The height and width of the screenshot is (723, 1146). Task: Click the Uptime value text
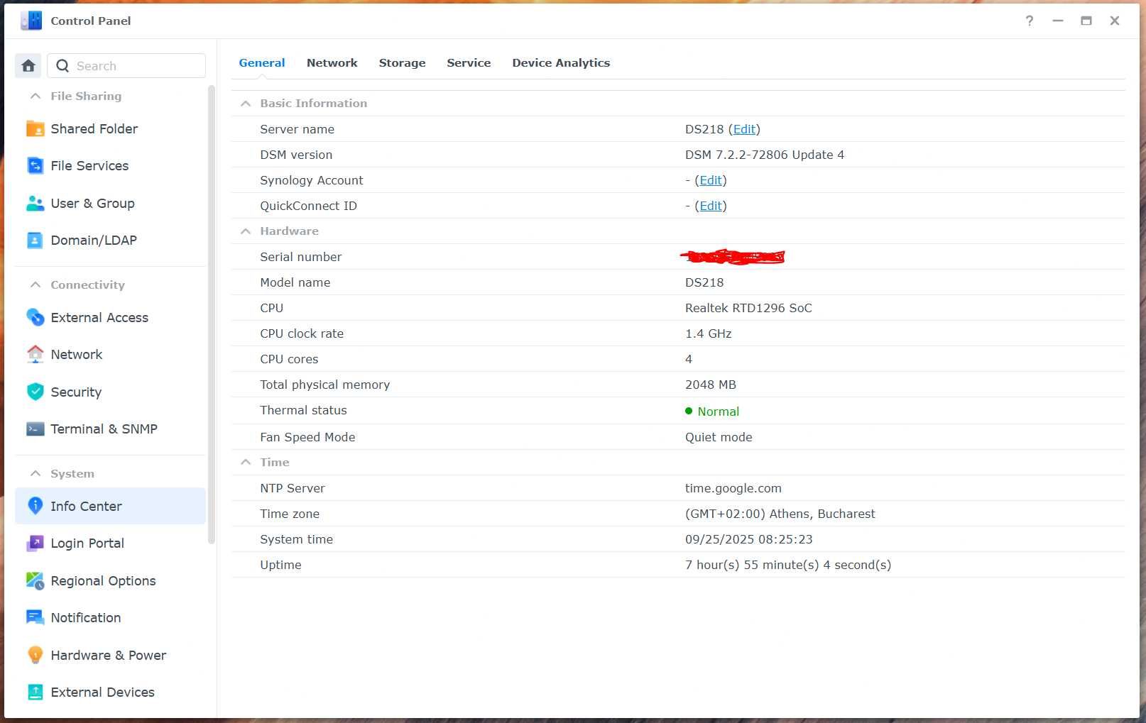pyautogui.click(x=788, y=565)
